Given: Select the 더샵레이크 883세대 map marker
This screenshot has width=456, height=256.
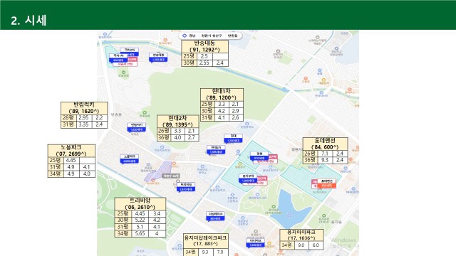Looking at the screenshot, I should pos(215,216).
